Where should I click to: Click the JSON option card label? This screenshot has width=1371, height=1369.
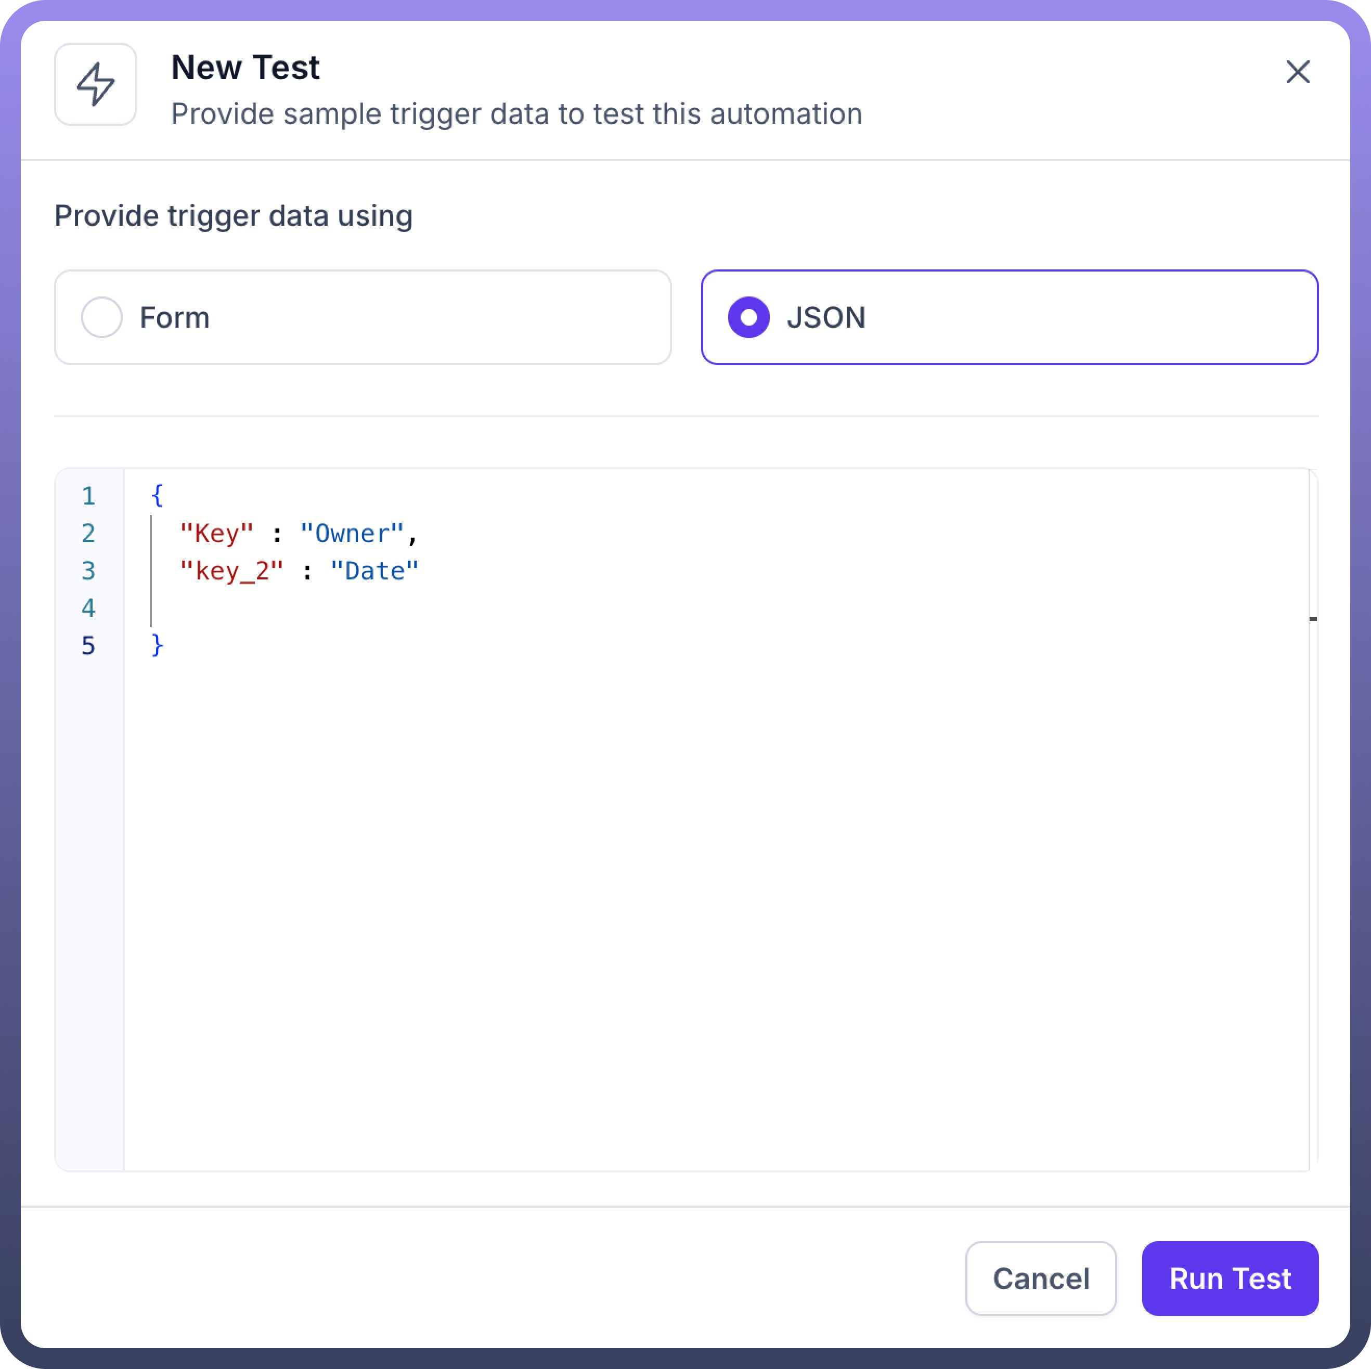click(825, 317)
